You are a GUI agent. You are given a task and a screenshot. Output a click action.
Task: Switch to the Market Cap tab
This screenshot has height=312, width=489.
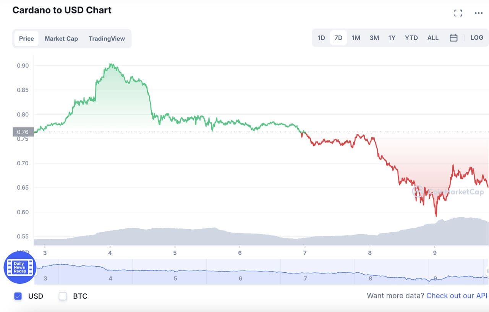[61, 39]
